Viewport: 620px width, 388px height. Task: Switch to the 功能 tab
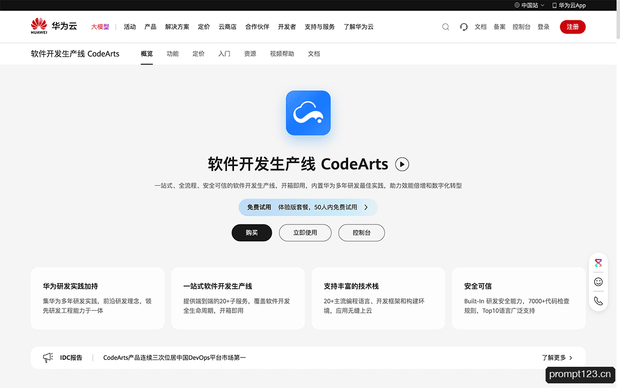pyautogui.click(x=173, y=54)
